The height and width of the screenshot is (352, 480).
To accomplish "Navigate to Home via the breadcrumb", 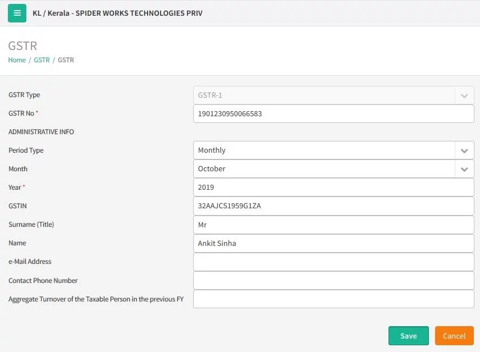I will 17,60.
